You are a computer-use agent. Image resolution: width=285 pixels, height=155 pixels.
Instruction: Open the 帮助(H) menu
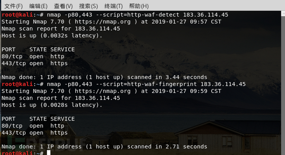pyautogui.click(x=139, y=6)
